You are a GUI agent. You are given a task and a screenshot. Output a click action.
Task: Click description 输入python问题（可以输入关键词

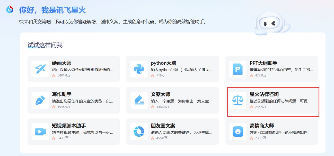click(x=181, y=70)
